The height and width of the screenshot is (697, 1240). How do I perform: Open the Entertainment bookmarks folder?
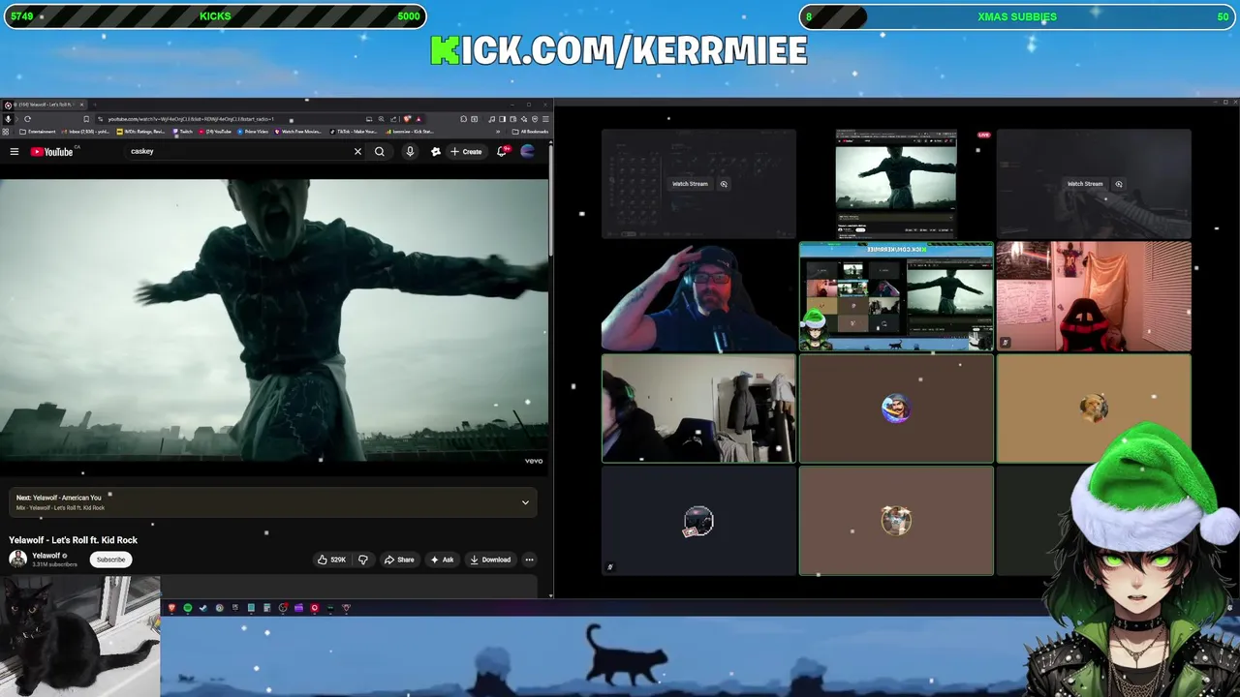(x=38, y=132)
